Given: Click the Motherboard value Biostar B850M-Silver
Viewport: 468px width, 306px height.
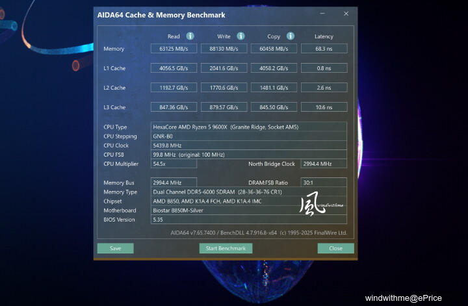Looking at the screenshot, I should click(x=248, y=210).
